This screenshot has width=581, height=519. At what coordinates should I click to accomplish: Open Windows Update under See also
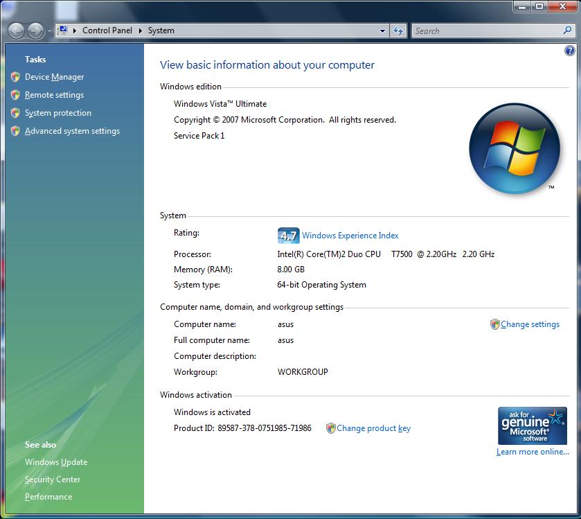(56, 462)
